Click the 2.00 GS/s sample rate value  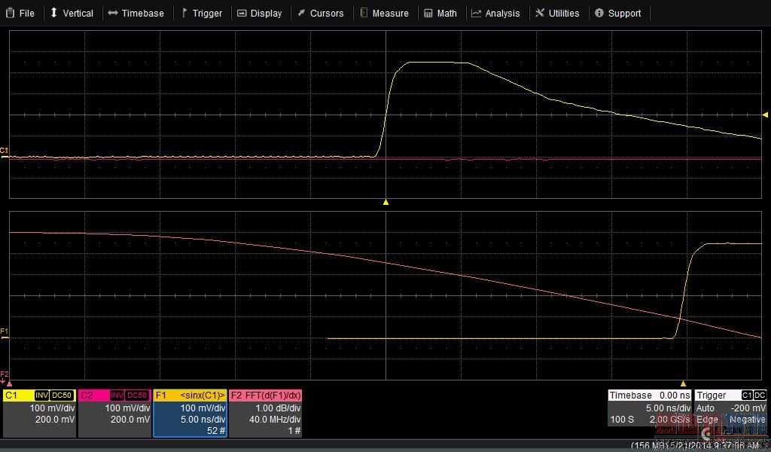[669, 420]
